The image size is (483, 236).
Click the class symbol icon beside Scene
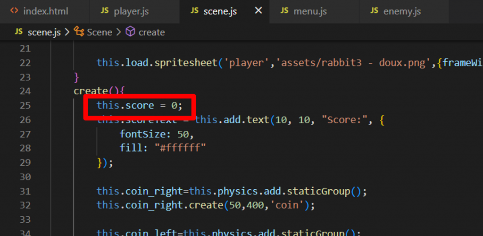(79, 32)
